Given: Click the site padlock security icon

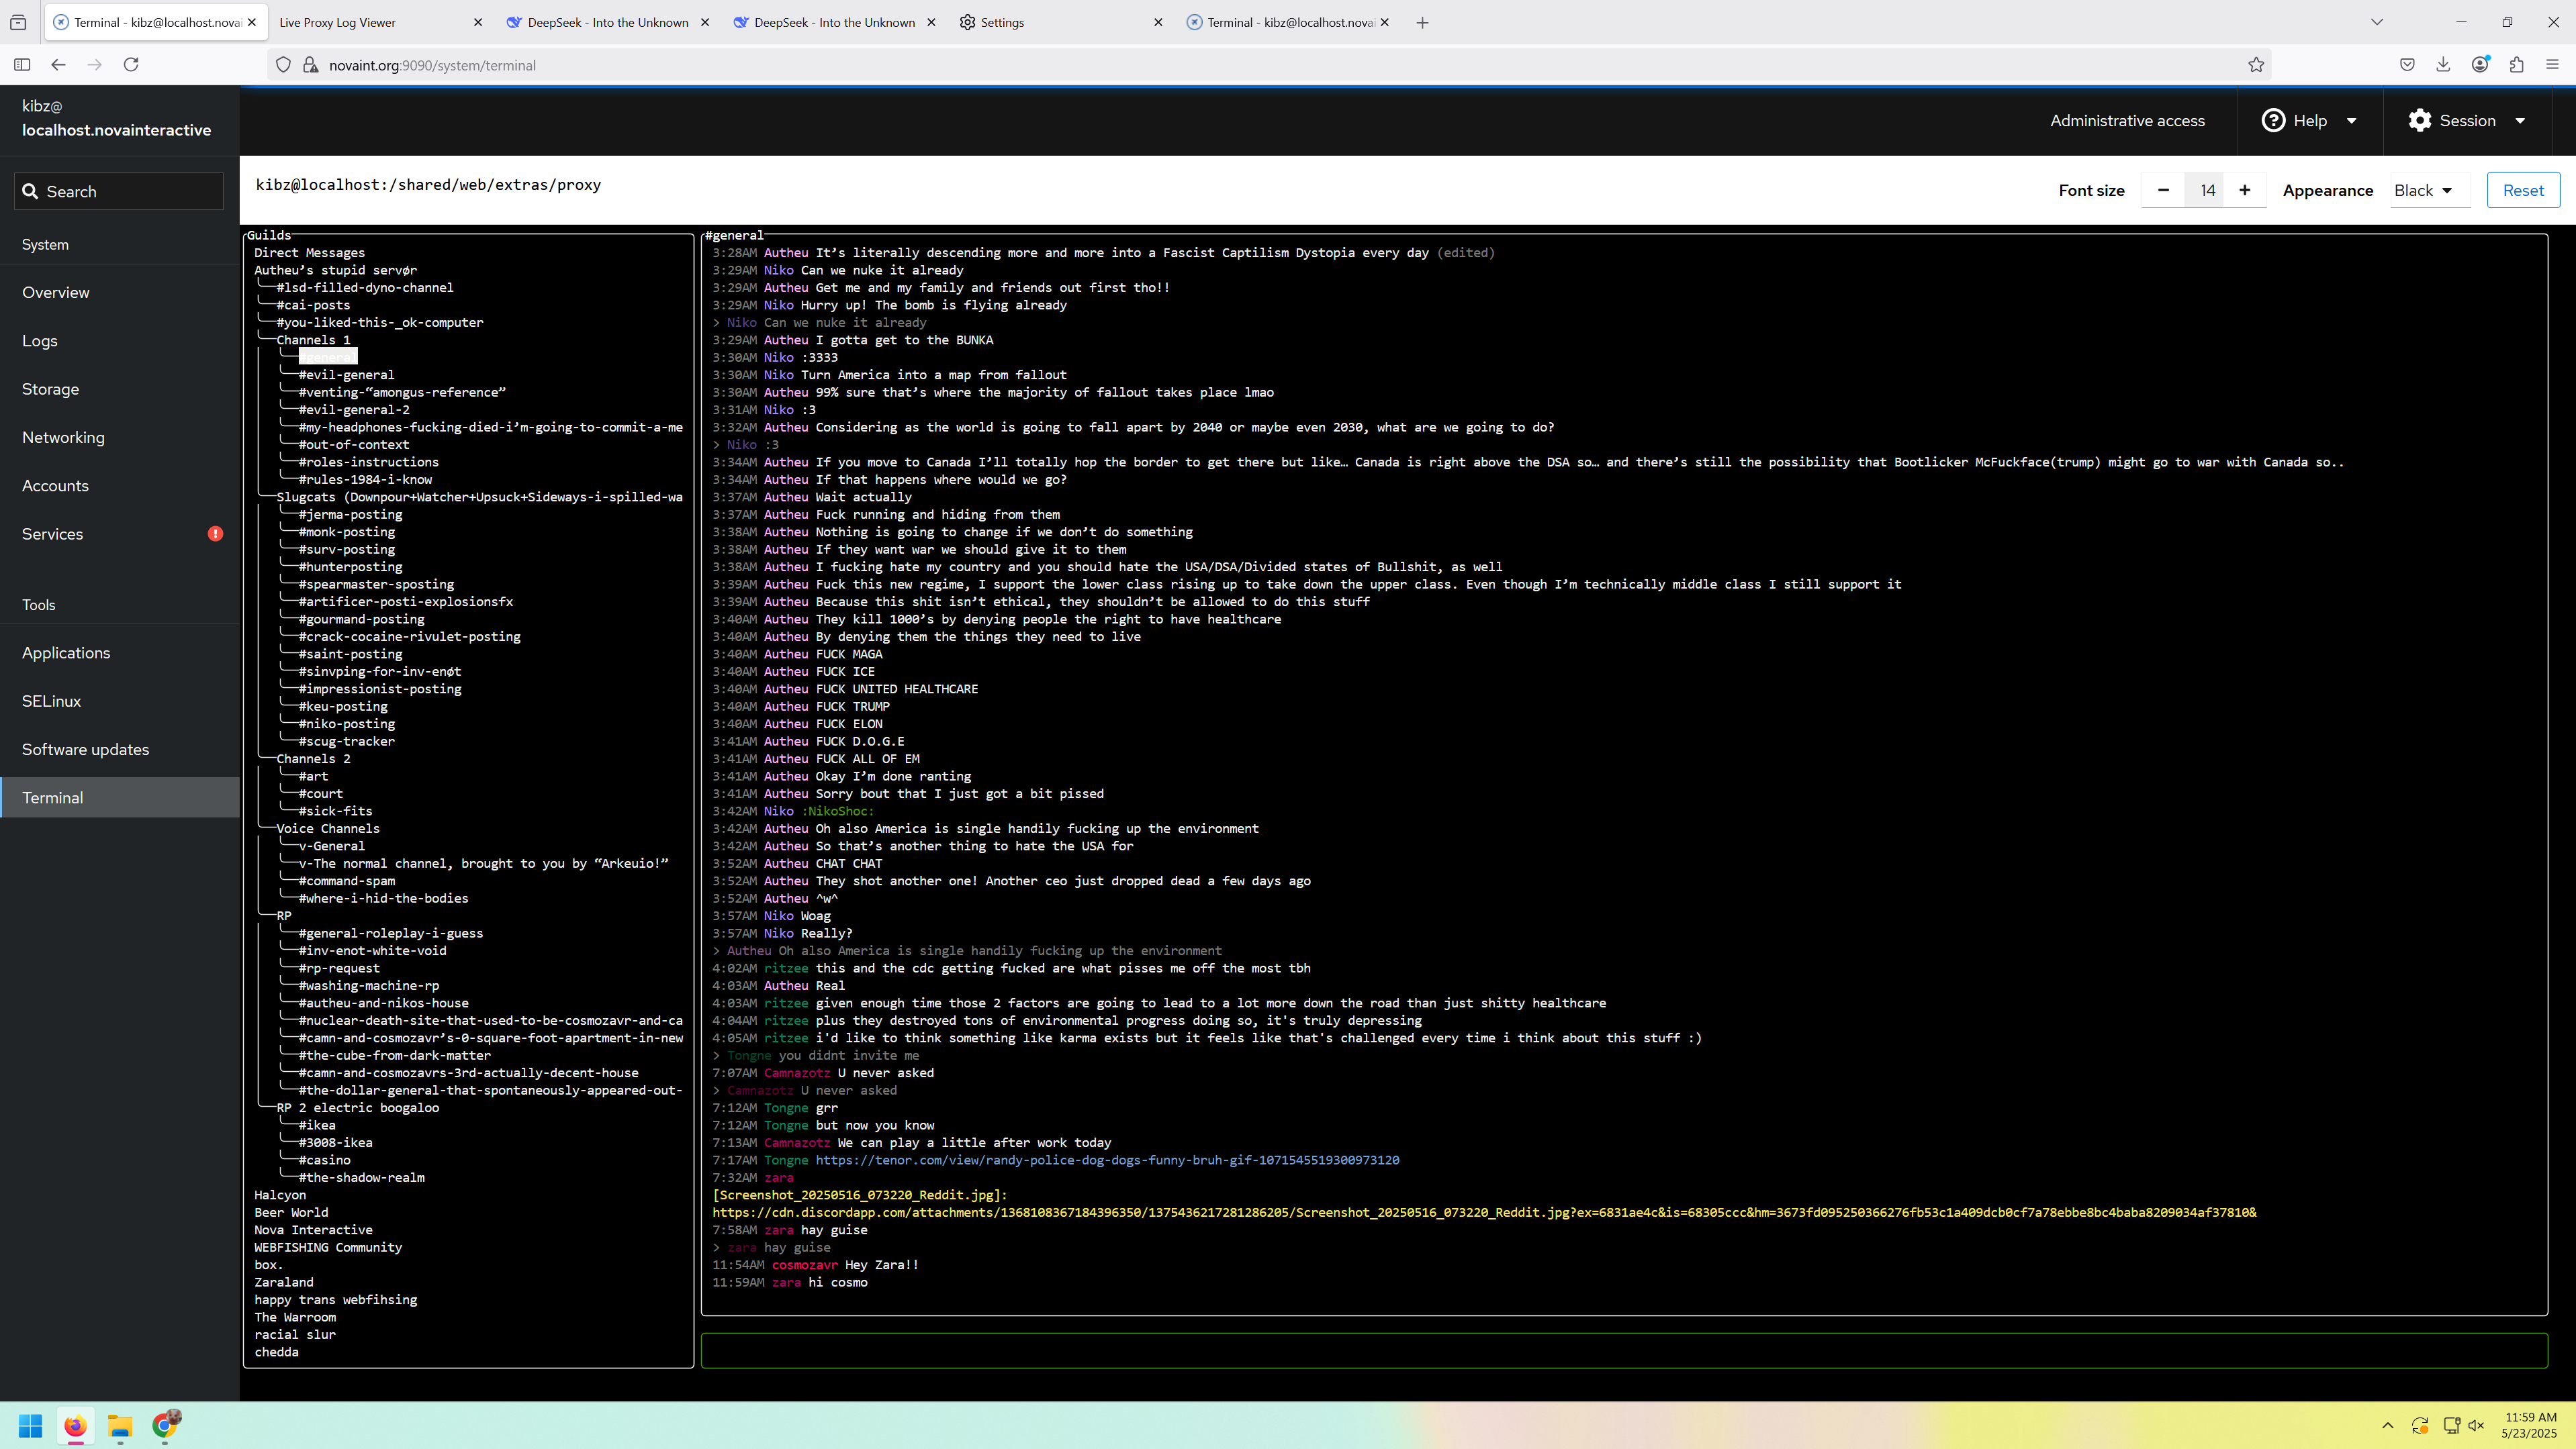Looking at the screenshot, I should 311,65.
